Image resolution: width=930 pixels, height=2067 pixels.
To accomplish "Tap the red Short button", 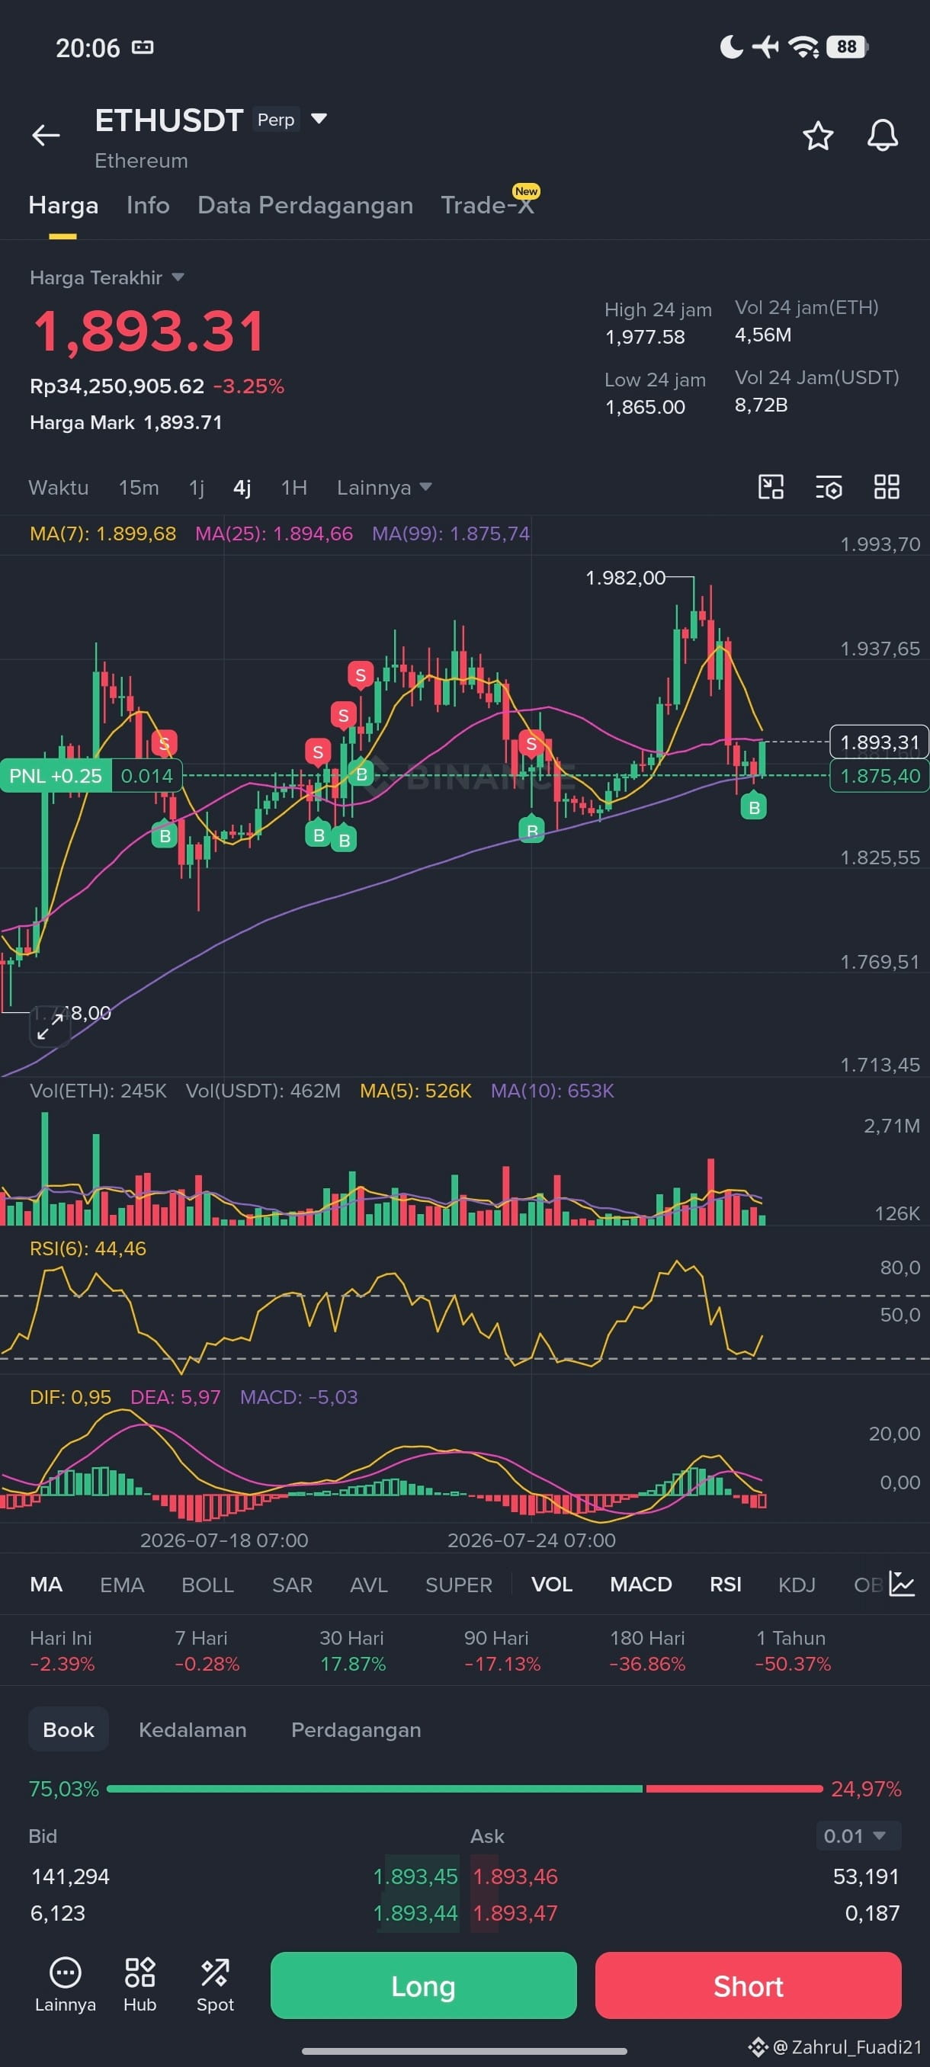I will 748,1986.
